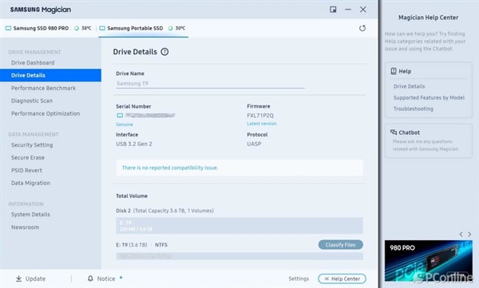Click the Chatbot speech bubble icon
The width and height of the screenshot is (479, 288).
coord(394,132)
